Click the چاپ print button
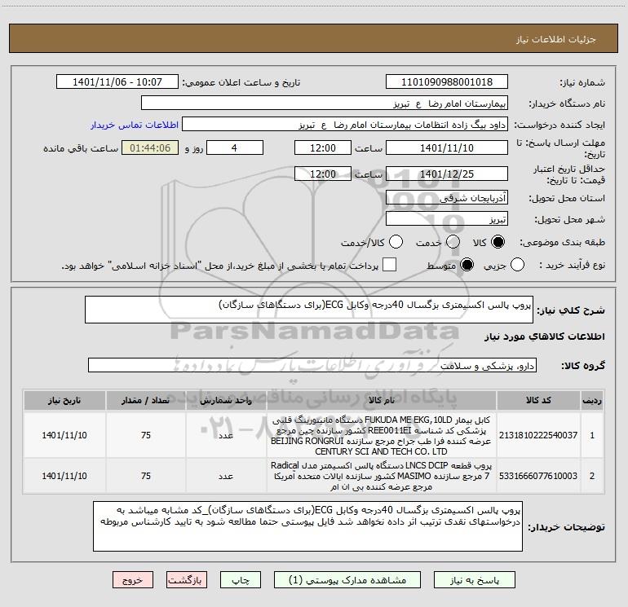The image size is (628, 607). [241, 580]
